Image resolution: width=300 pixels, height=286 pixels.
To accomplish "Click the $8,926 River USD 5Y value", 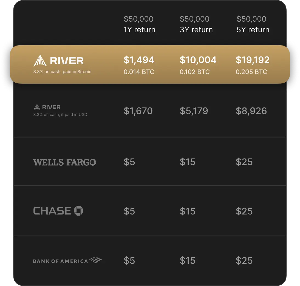I will click(x=251, y=111).
